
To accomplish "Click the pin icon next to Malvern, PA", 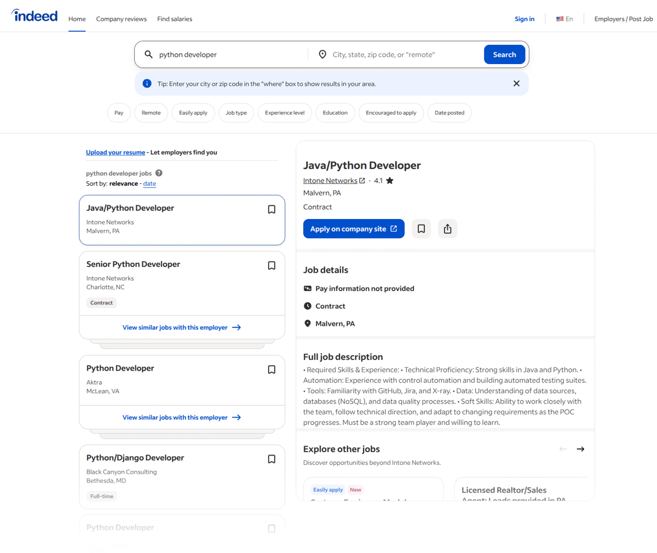I will 308,324.
